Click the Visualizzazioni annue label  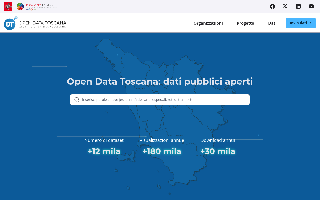click(x=162, y=140)
